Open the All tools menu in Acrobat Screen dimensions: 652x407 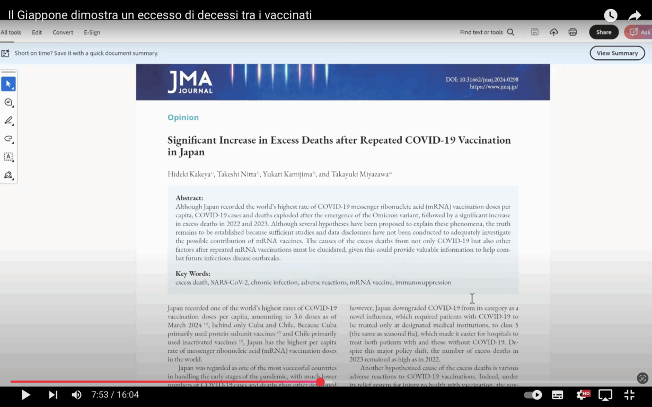(11, 32)
